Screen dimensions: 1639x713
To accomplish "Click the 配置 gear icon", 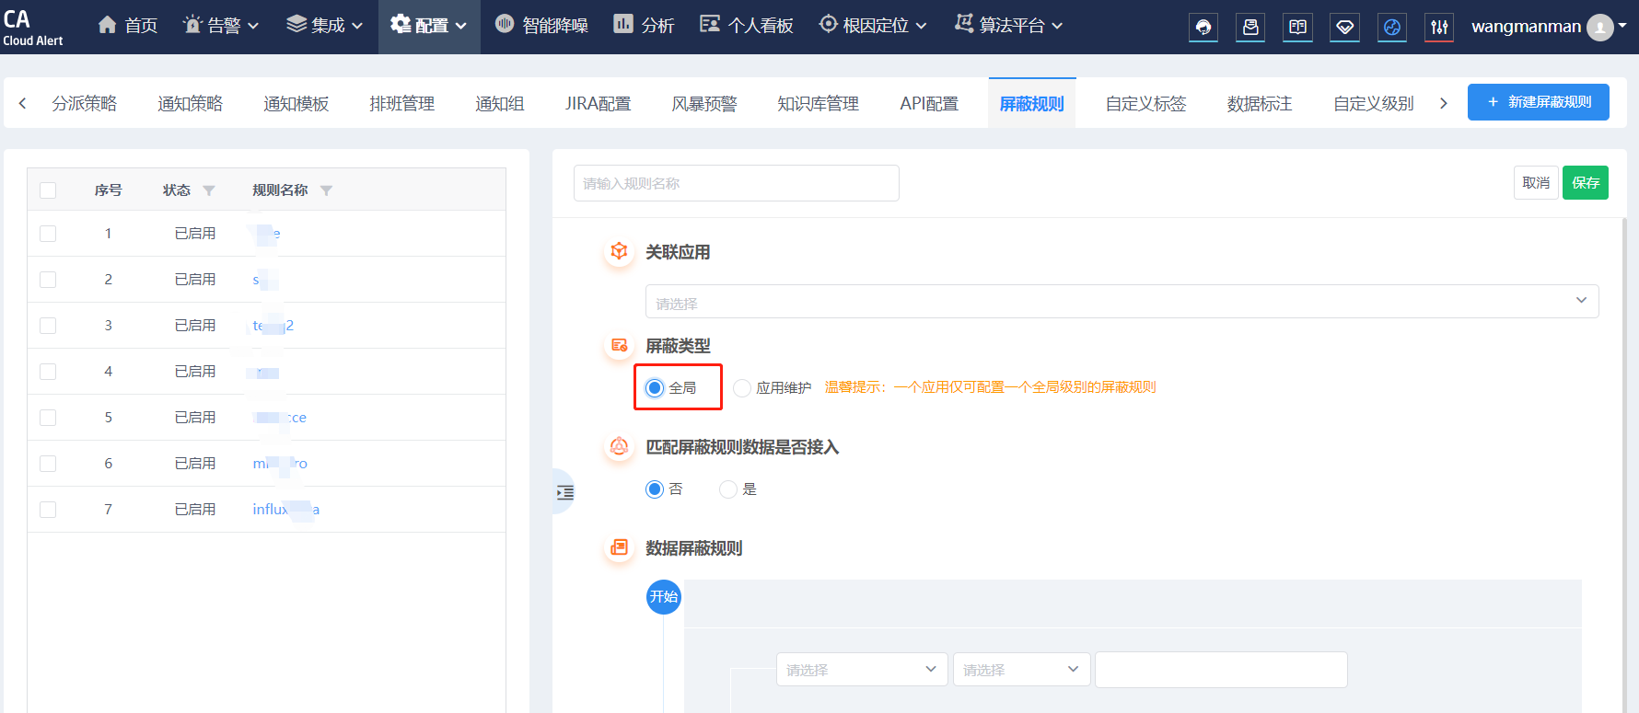I will [x=401, y=25].
